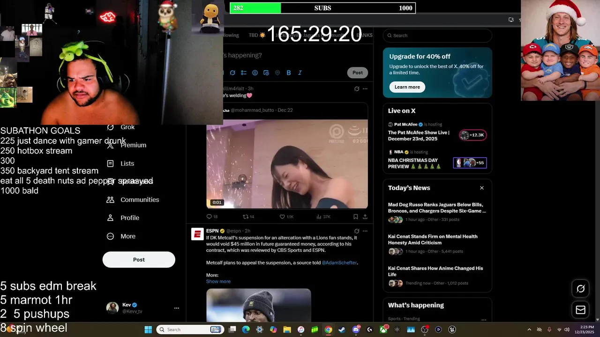Play the welding video thumbnail
Viewport: 600px width, 337px height.
[x=287, y=164]
